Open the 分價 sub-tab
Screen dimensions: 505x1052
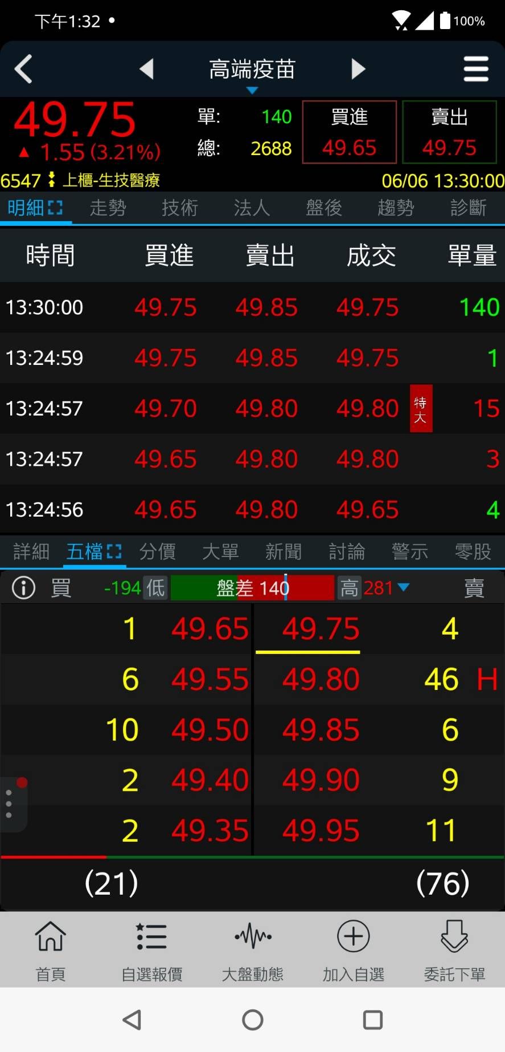click(158, 551)
